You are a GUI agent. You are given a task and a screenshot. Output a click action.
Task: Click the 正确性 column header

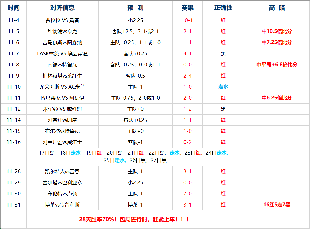(x=223, y=8)
